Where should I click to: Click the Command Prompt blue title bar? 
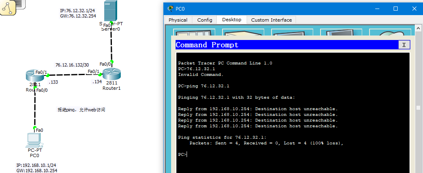[287, 45]
